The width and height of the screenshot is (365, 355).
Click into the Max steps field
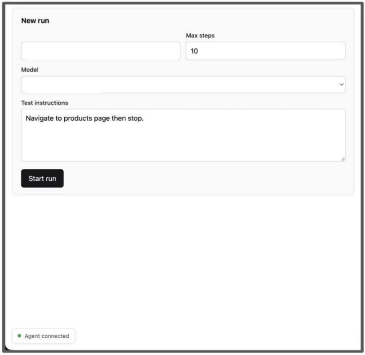tap(266, 51)
